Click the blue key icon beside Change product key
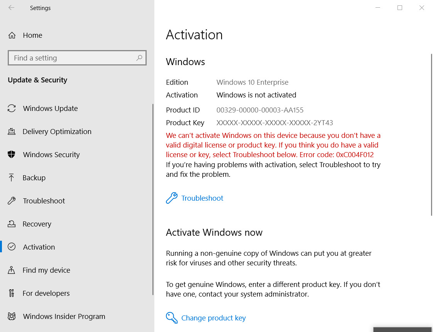The image size is (433, 332). pos(172,318)
